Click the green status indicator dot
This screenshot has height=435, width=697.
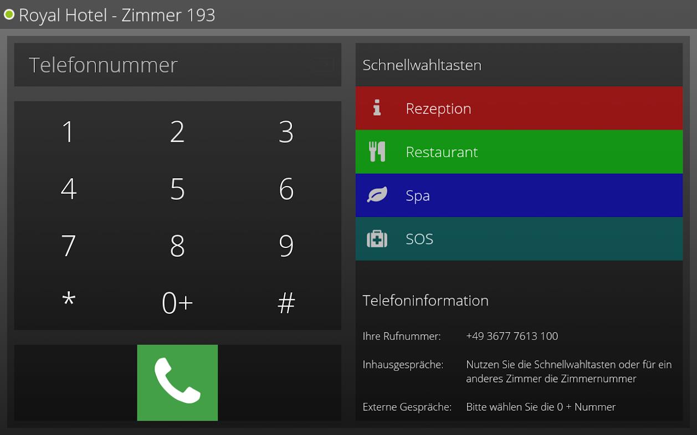[x=9, y=14]
